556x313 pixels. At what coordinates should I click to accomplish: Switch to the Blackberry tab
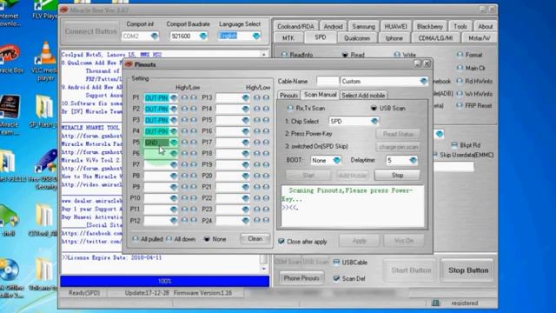click(430, 26)
